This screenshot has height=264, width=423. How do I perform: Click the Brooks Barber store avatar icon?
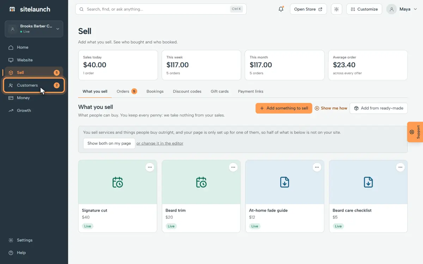point(13,29)
